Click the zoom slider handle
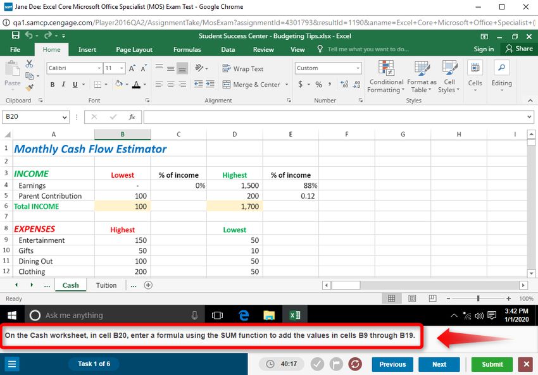This screenshot has height=375, width=538. point(478,298)
